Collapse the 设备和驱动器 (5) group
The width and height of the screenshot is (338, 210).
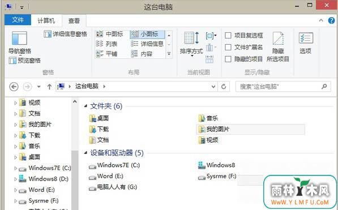(x=85, y=153)
